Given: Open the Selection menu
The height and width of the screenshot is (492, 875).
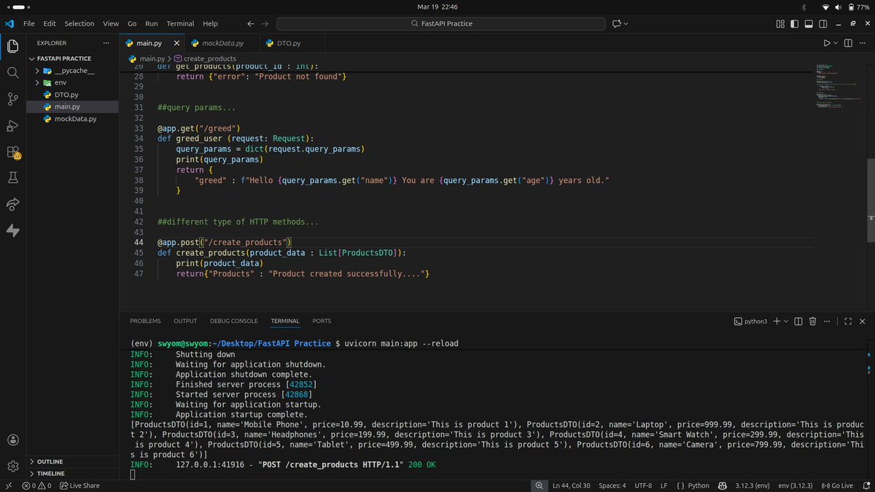Looking at the screenshot, I should [79, 23].
